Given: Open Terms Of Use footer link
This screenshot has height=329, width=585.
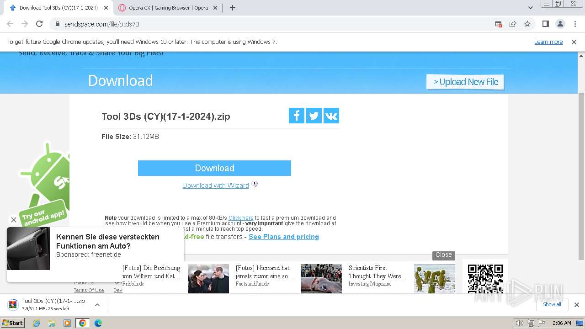Looking at the screenshot, I should (89, 290).
